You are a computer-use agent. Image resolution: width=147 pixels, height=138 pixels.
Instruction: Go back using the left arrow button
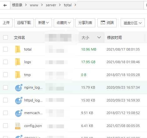click(x=5, y=5)
